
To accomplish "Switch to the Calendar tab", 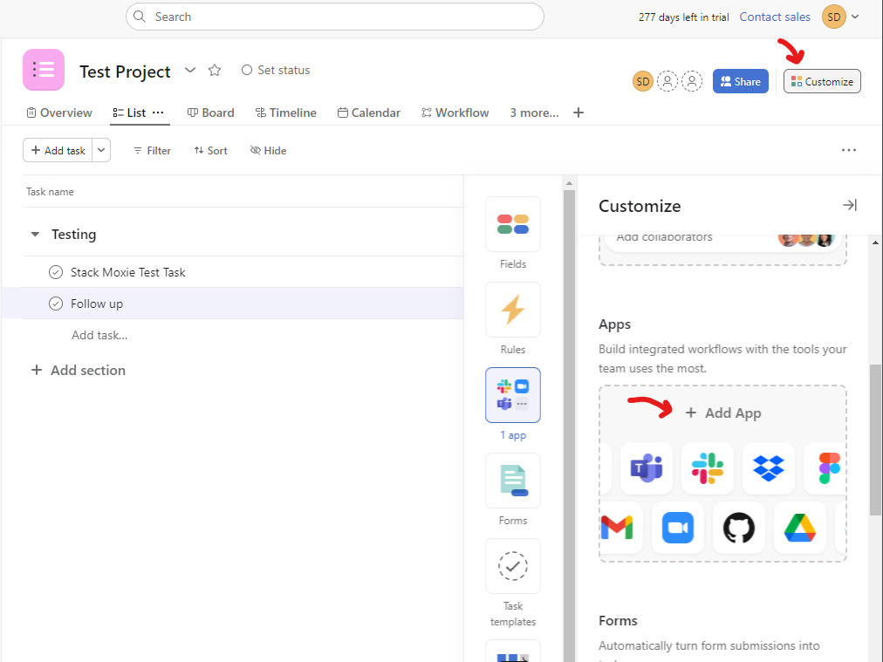I will click(x=369, y=113).
